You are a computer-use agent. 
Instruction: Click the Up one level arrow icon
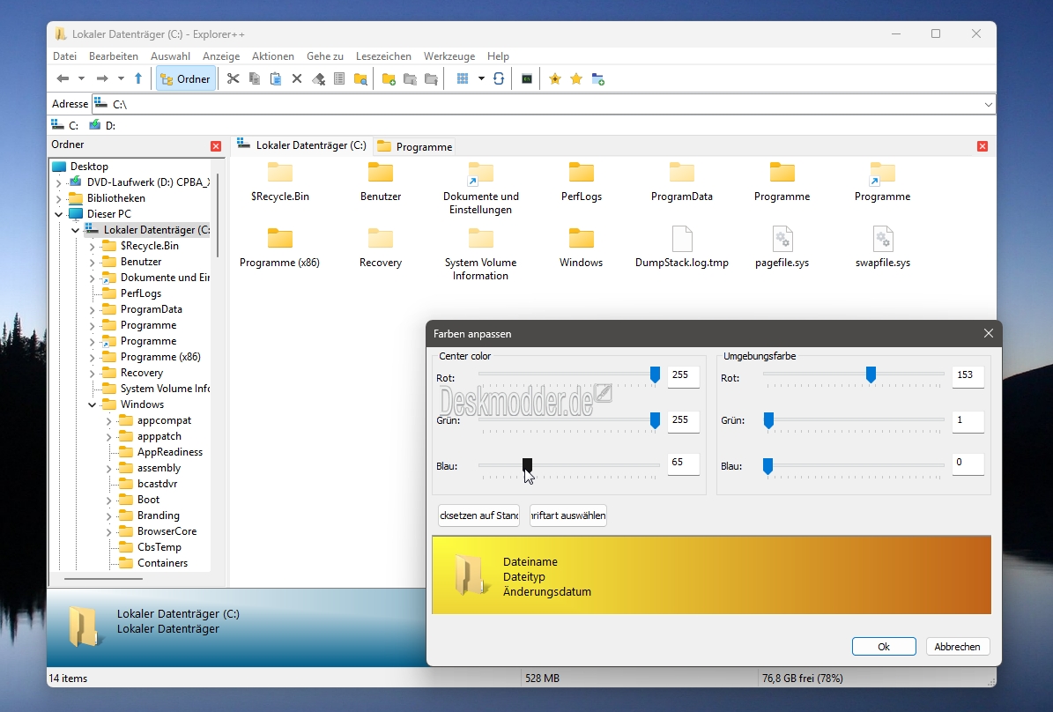coord(138,78)
